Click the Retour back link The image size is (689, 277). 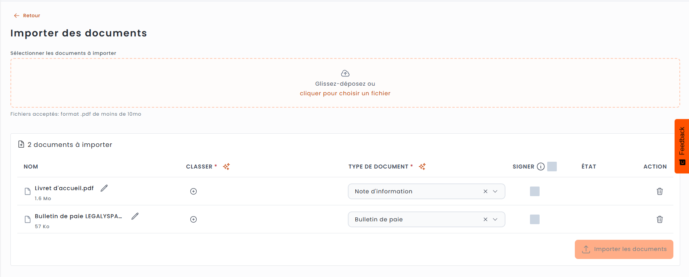[x=27, y=16]
